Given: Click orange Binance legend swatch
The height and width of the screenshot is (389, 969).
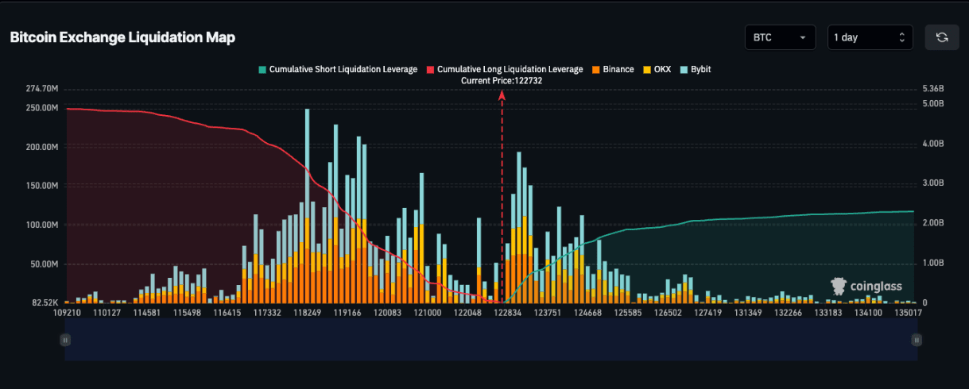Looking at the screenshot, I should click(x=596, y=70).
